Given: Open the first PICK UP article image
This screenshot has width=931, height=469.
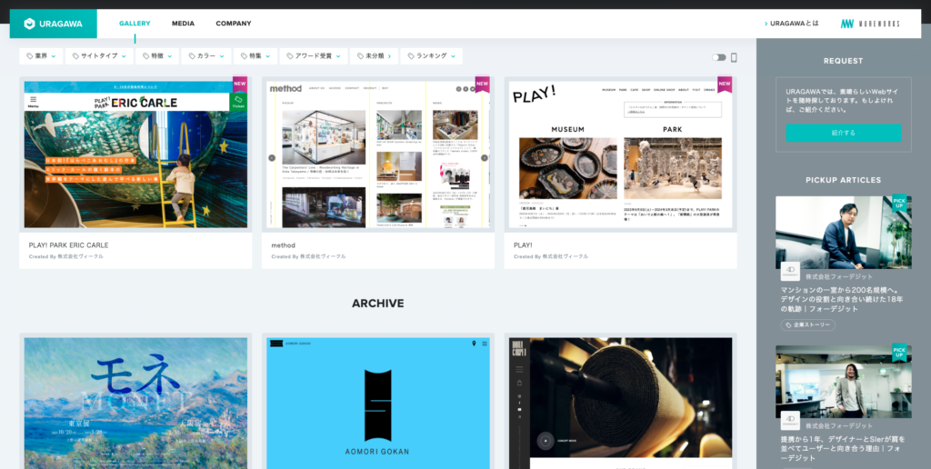Looking at the screenshot, I should point(844,233).
